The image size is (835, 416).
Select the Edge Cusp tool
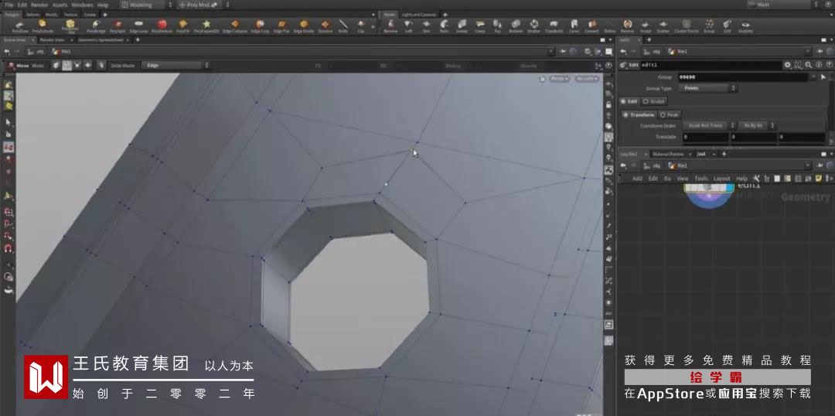point(260,26)
